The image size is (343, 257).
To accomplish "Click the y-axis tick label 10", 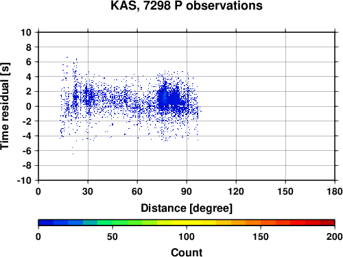I will [x=26, y=32].
